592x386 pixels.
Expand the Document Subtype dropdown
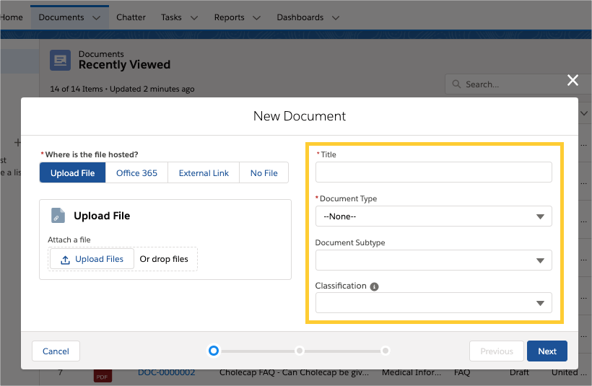(433, 260)
